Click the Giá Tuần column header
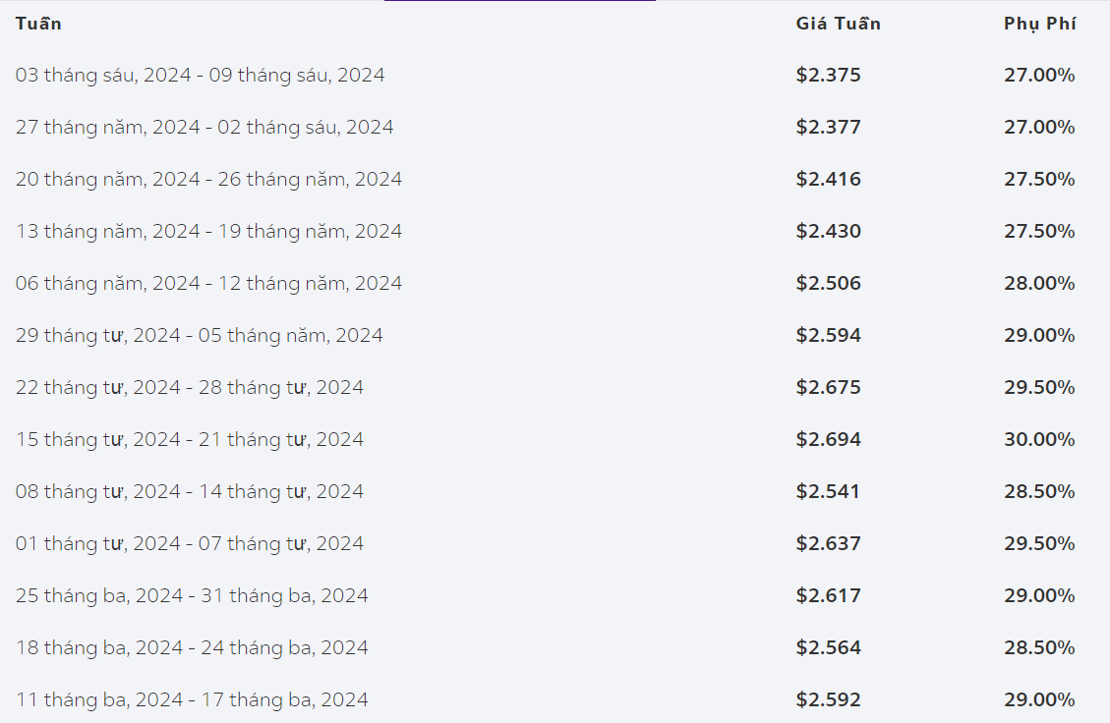The image size is (1110, 723). pyautogui.click(x=839, y=24)
